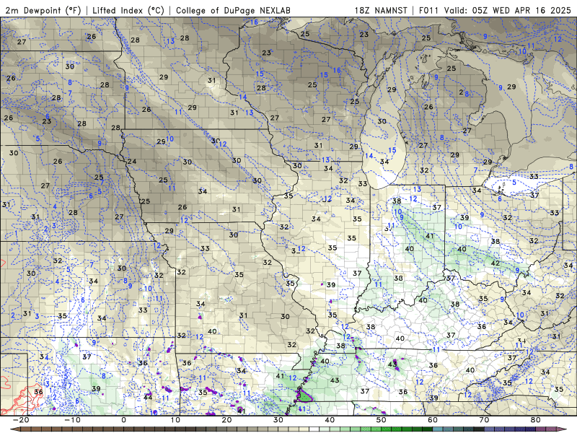Click the 'WED APR 16 2025' valid date
The height and width of the screenshot is (433, 577).
click(x=532, y=10)
